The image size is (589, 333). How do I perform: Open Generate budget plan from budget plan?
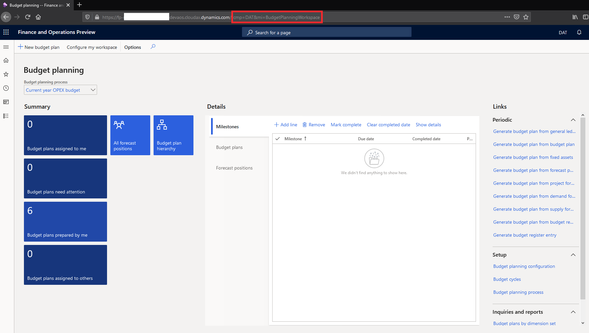point(534,144)
